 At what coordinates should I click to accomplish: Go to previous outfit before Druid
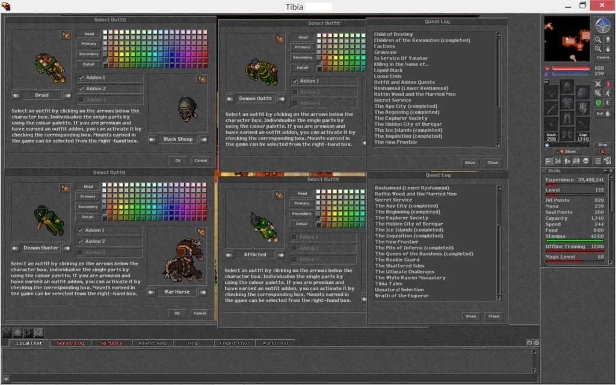point(16,95)
